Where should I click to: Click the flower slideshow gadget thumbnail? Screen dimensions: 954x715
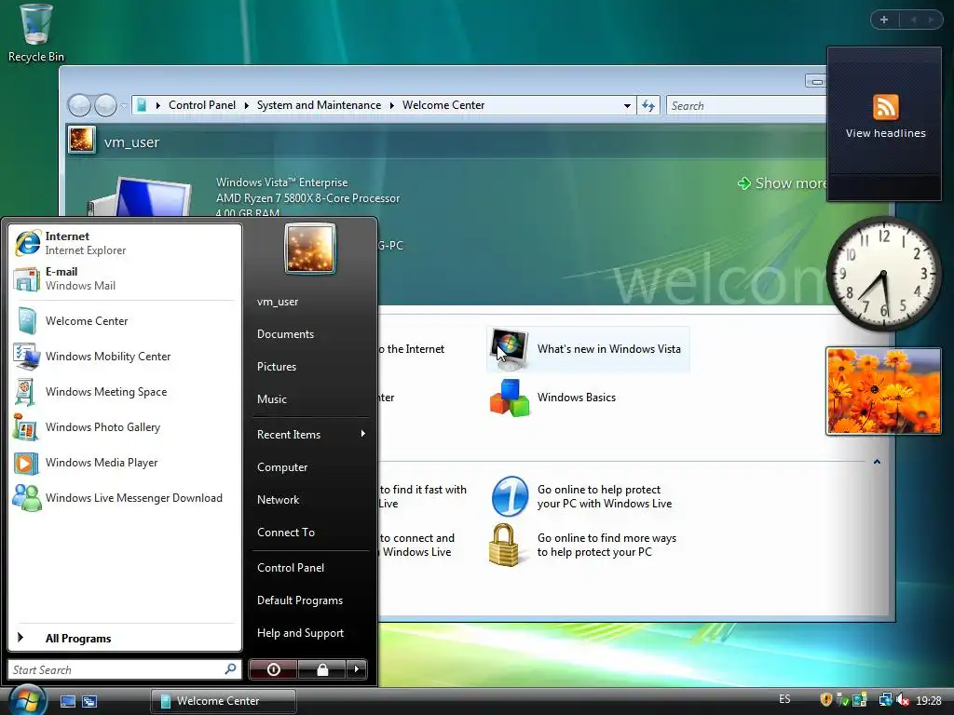tap(883, 391)
